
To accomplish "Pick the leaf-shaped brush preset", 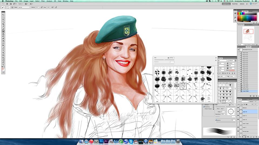I will coord(209,79).
